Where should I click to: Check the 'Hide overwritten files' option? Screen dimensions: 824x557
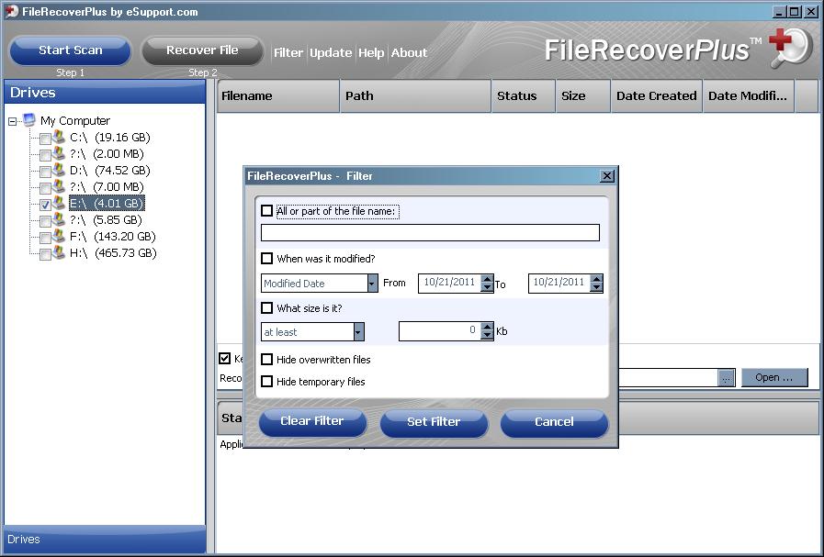pos(267,360)
